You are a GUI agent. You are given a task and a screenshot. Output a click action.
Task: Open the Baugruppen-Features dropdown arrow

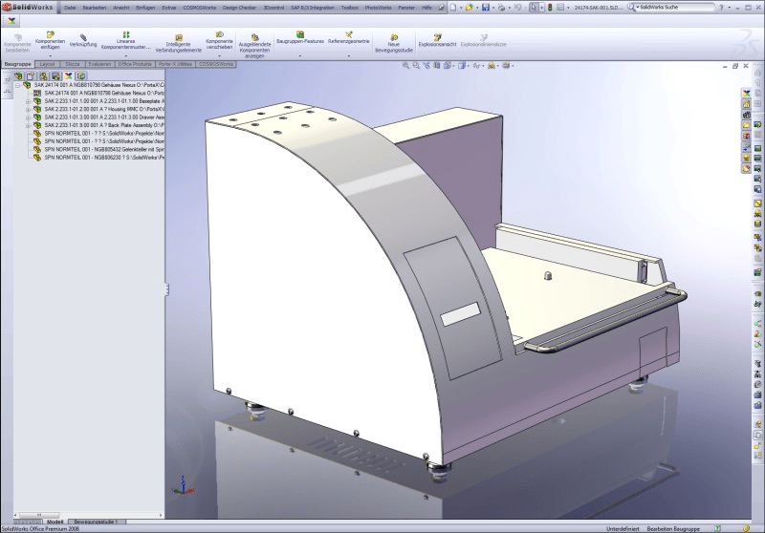point(300,55)
